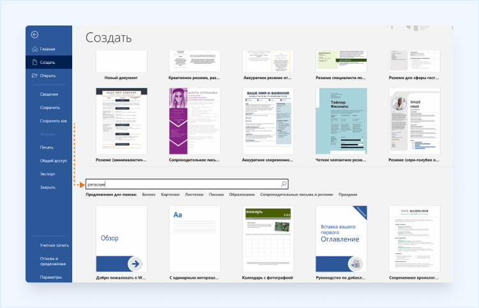This screenshot has height=308, width=479.
Task: Click the back arrow icon
Action: pyautogui.click(x=34, y=34)
